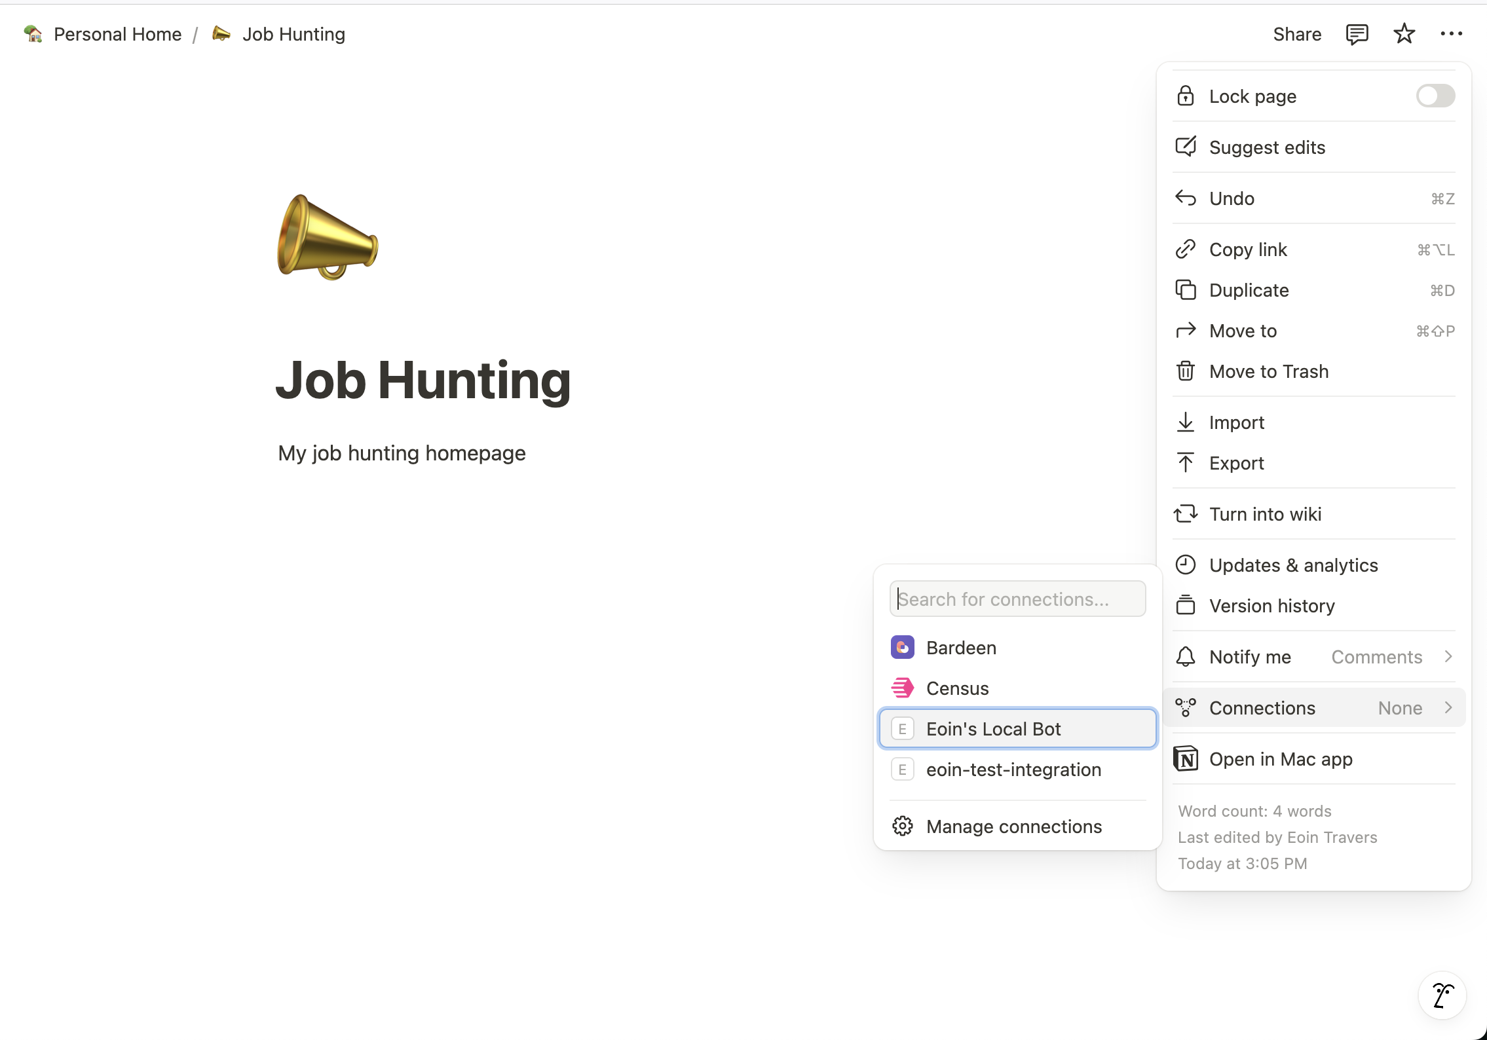Viewport: 1487px width, 1040px height.
Task: Open the comments icon in top bar
Action: click(1357, 34)
